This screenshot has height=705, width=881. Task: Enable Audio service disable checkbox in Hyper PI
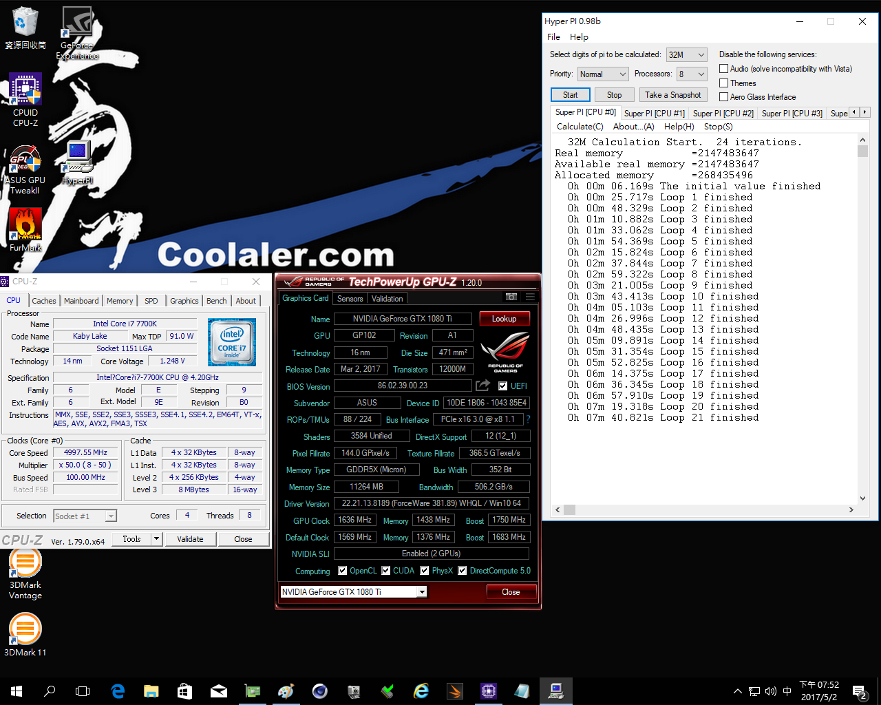tap(723, 68)
